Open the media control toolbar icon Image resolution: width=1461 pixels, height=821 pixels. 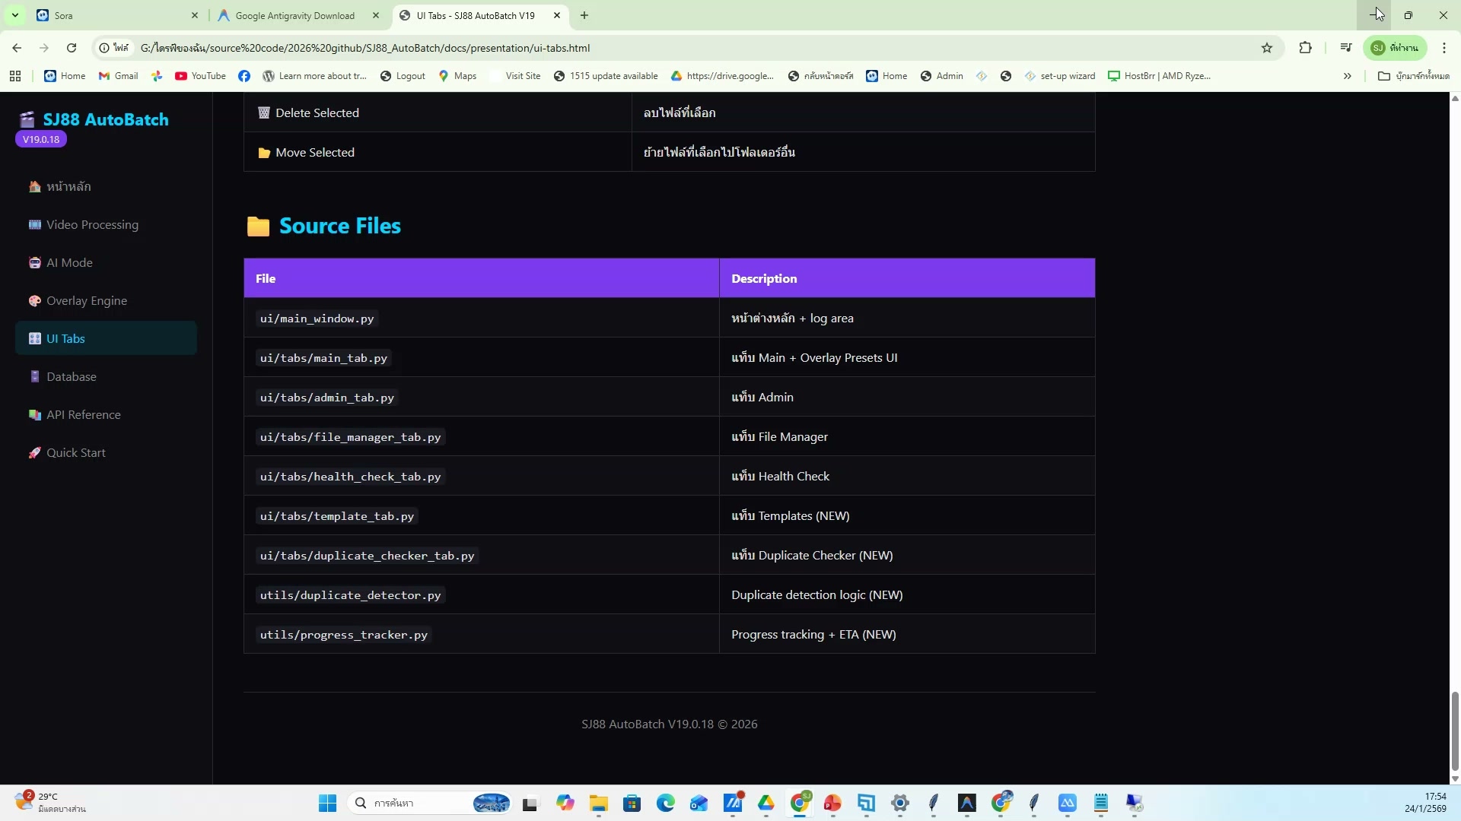(x=1346, y=48)
